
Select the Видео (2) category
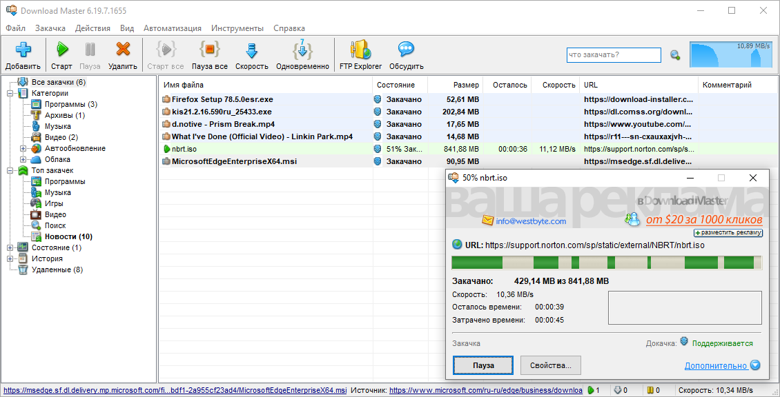pos(61,137)
